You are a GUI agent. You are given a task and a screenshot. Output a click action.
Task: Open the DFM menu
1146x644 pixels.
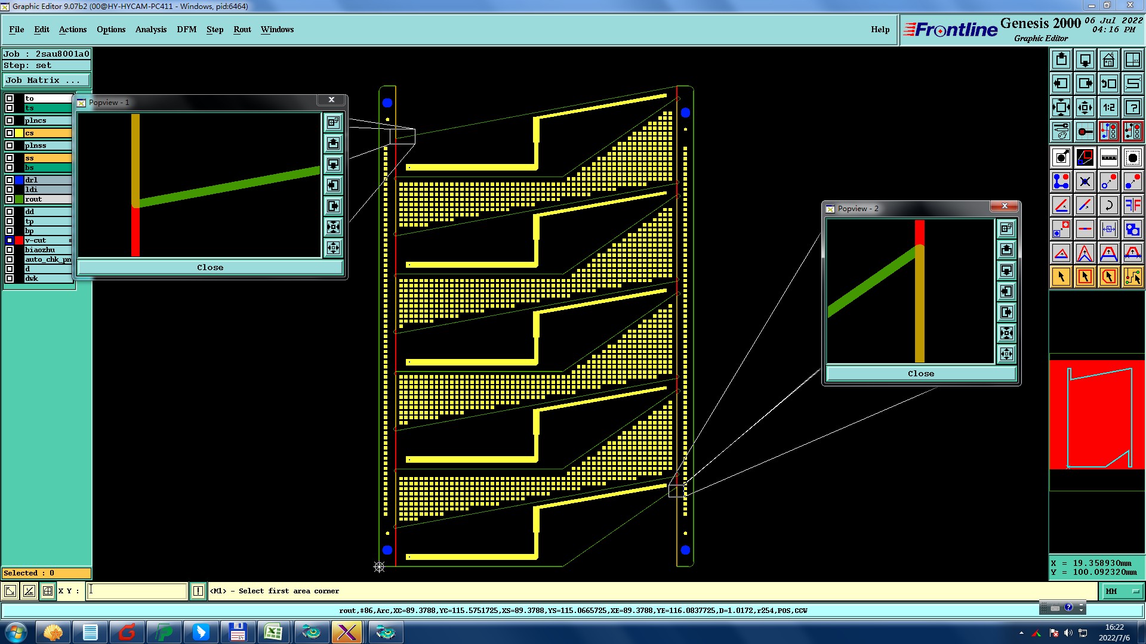pos(186,29)
